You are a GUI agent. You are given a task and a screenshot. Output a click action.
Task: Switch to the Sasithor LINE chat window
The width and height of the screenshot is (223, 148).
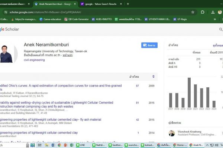(x=115, y=145)
